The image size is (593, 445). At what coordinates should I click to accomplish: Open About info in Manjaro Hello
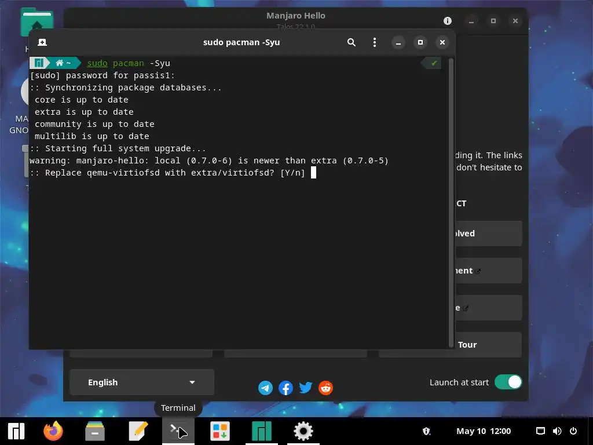click(x=448, y=21)
